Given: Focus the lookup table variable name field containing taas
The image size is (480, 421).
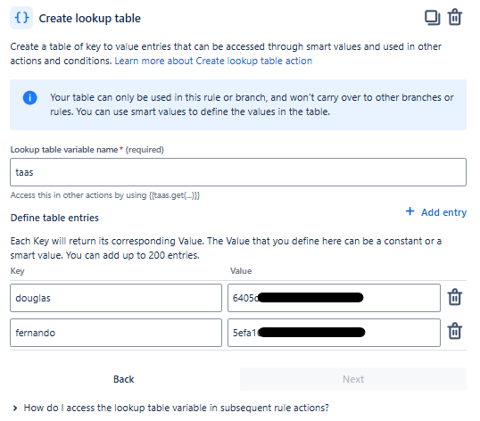Looking at the screenshot, I should click(238, 172).
